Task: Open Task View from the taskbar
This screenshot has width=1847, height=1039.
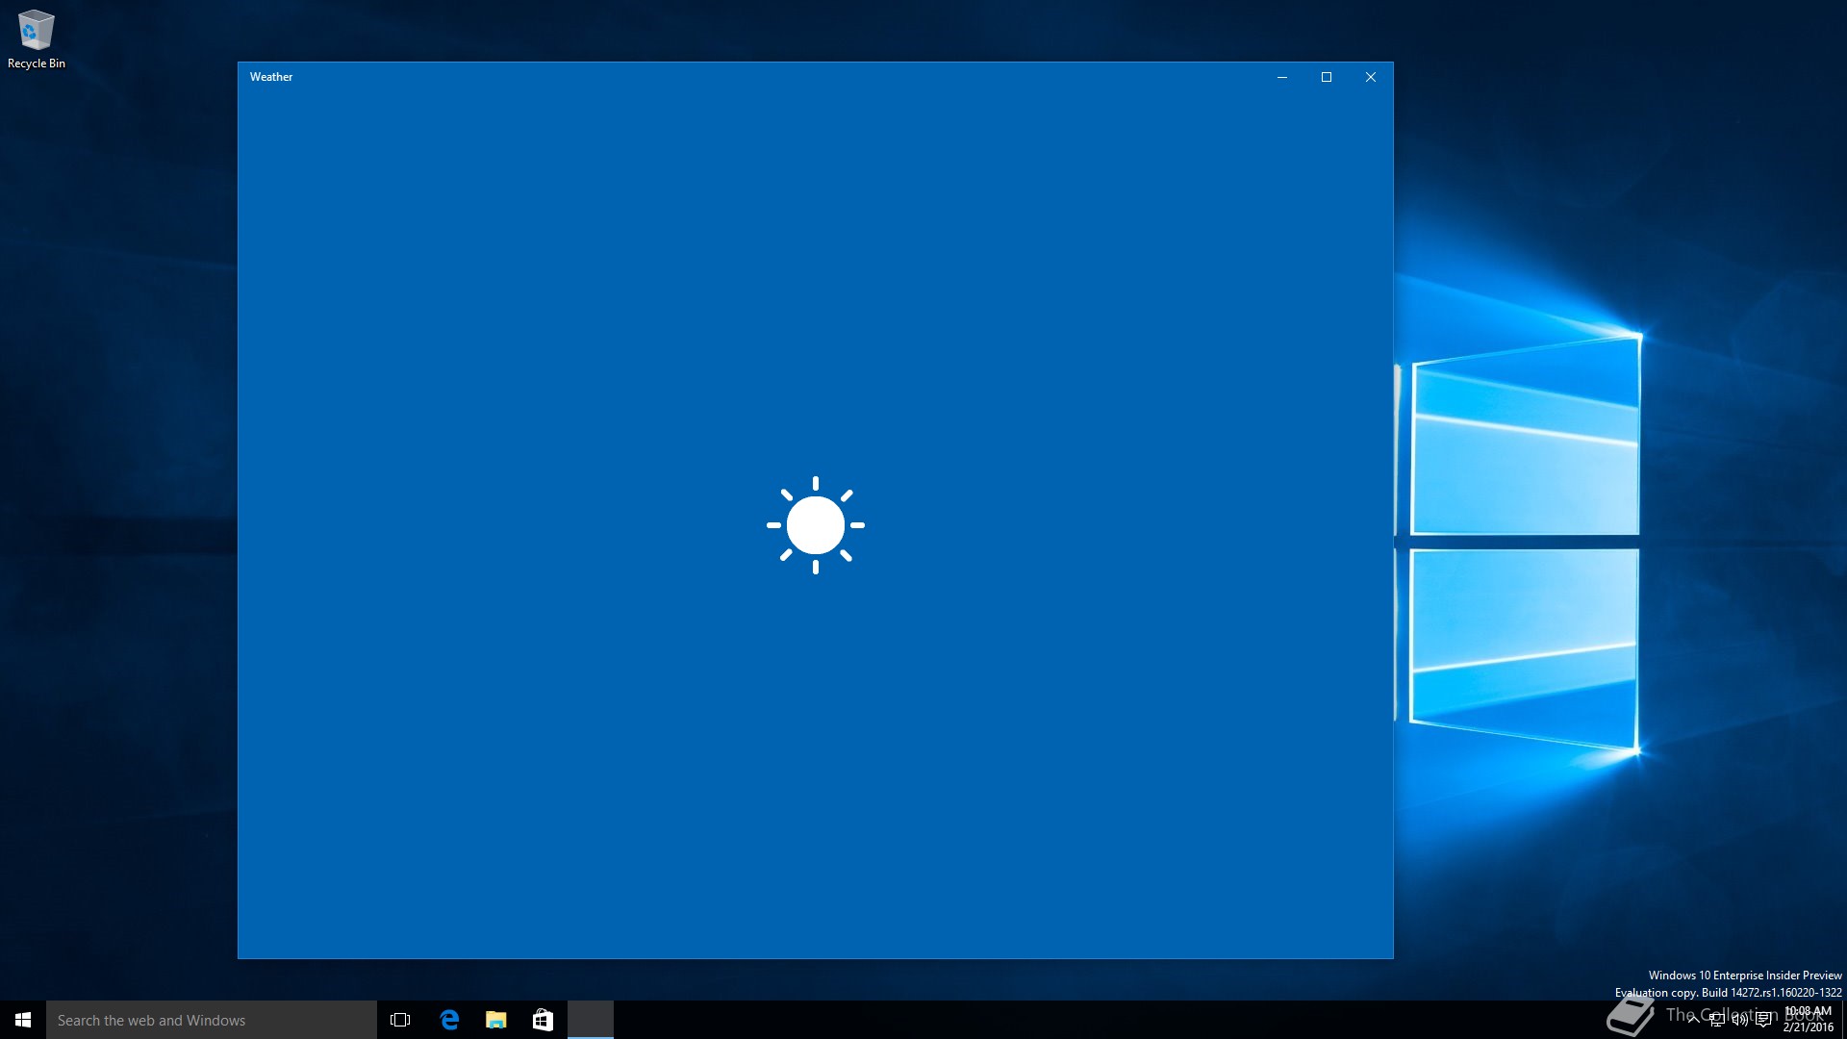Action: tap(400, 1020)
